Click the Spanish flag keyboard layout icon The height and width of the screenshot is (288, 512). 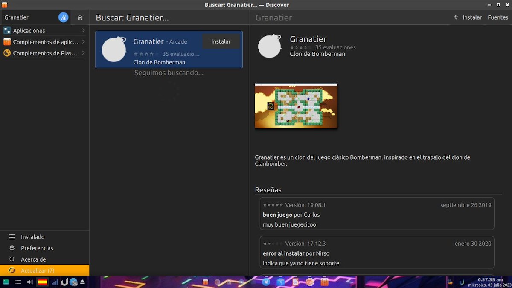pyautogui.click(x=43, y=282)
